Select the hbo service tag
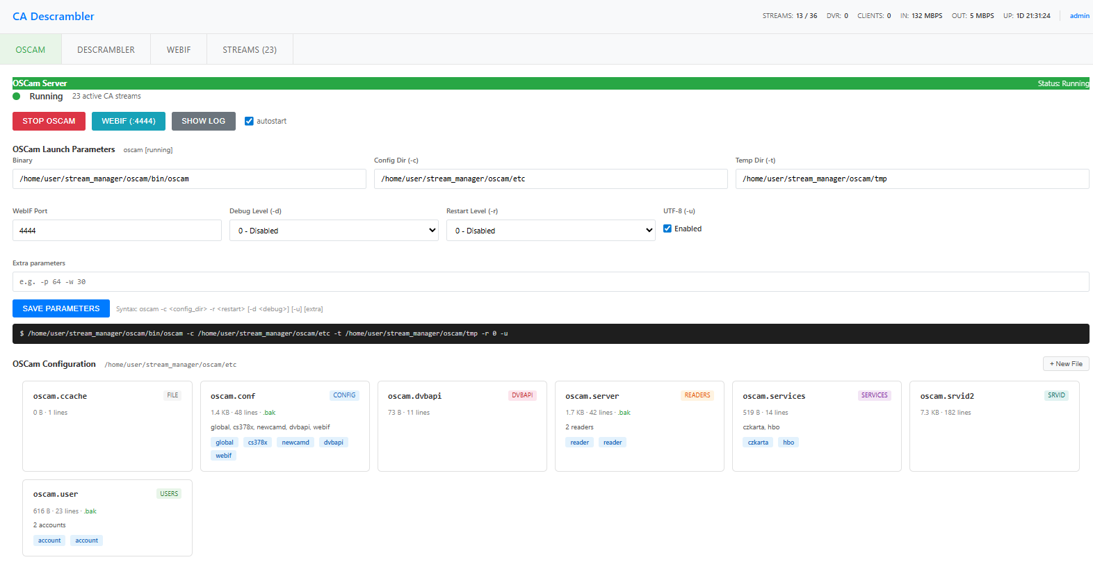1093x578 pixels. [788, 443]
